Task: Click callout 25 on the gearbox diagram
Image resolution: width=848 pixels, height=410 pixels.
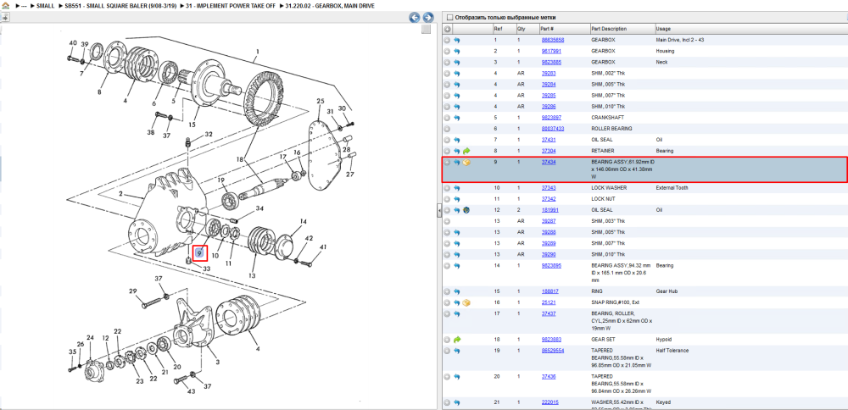Action: tap(321, 101)
